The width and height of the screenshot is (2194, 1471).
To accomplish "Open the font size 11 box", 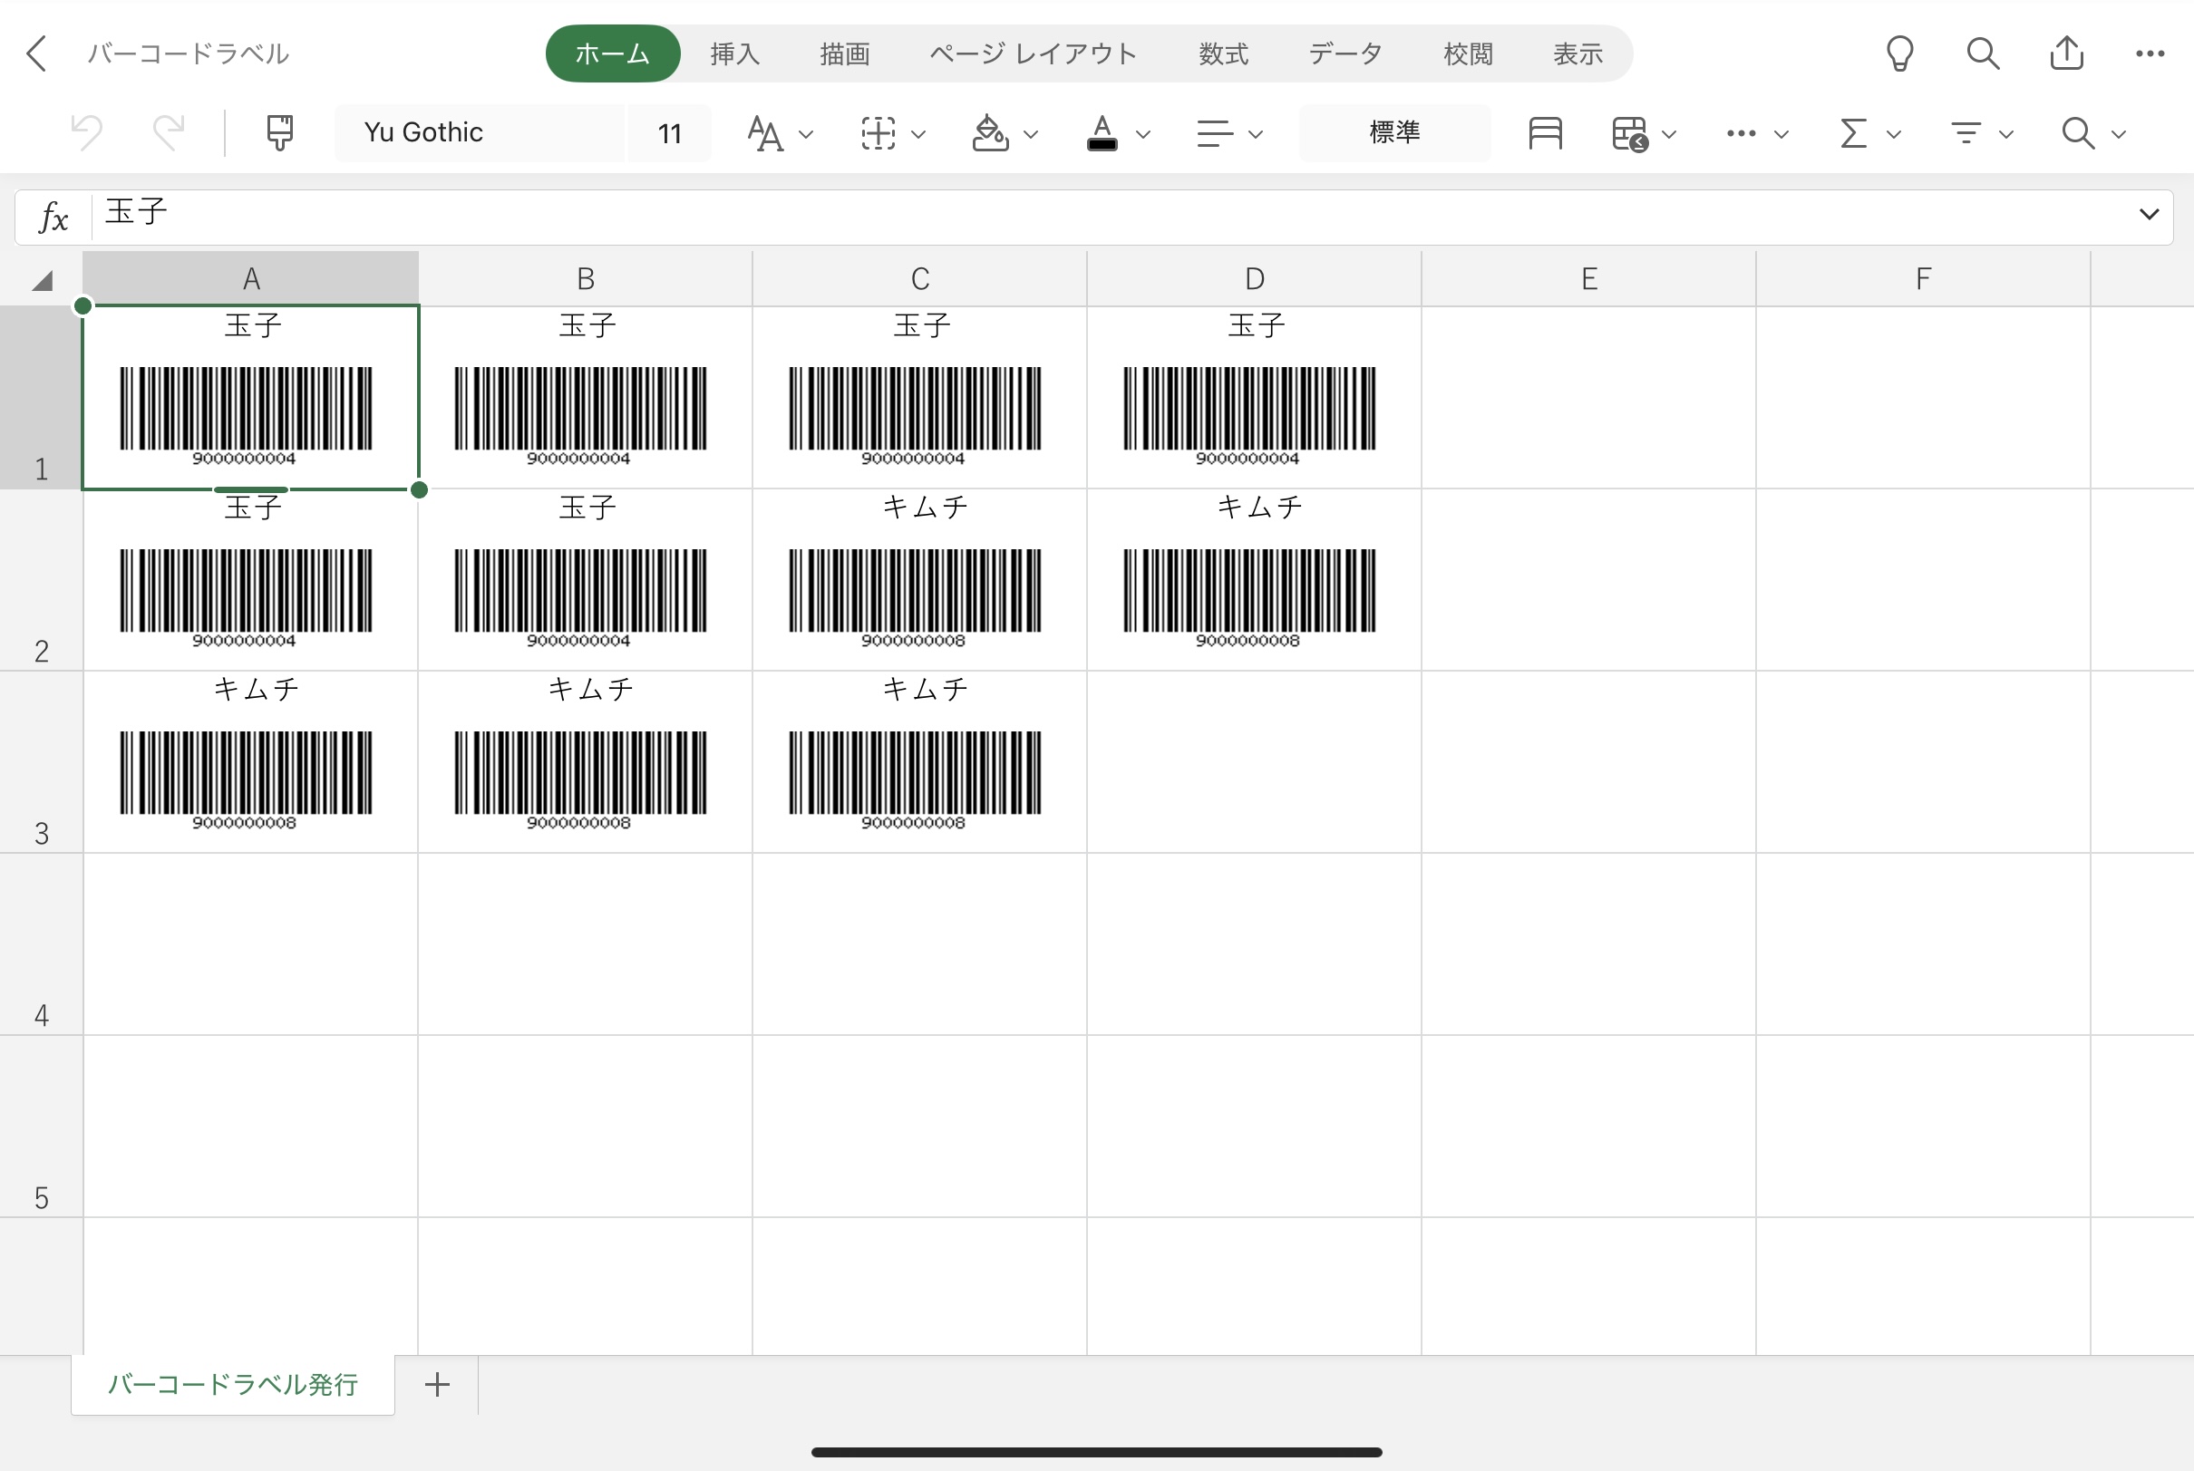I will [669, 132].
